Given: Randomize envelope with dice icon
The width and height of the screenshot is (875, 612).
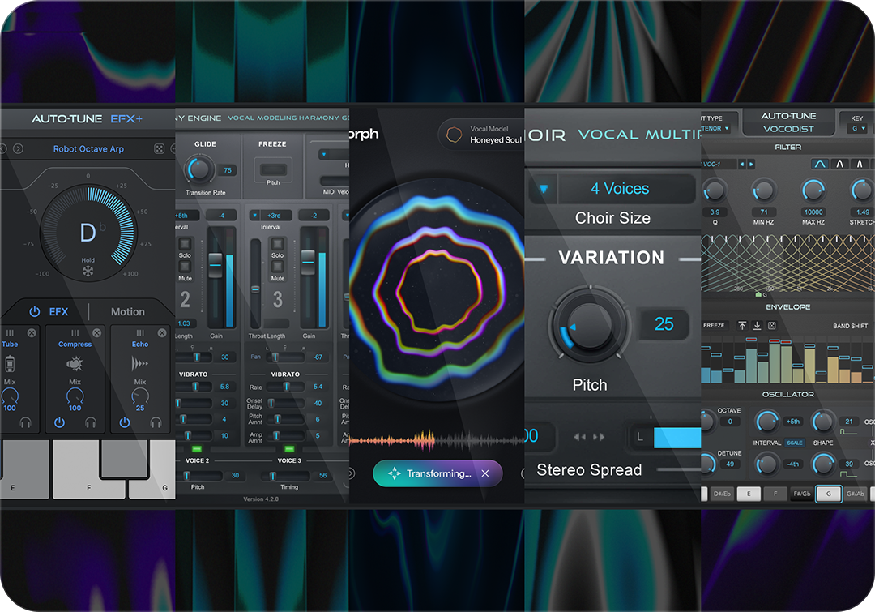Looking at the screenshot, I should pos(772,326).
